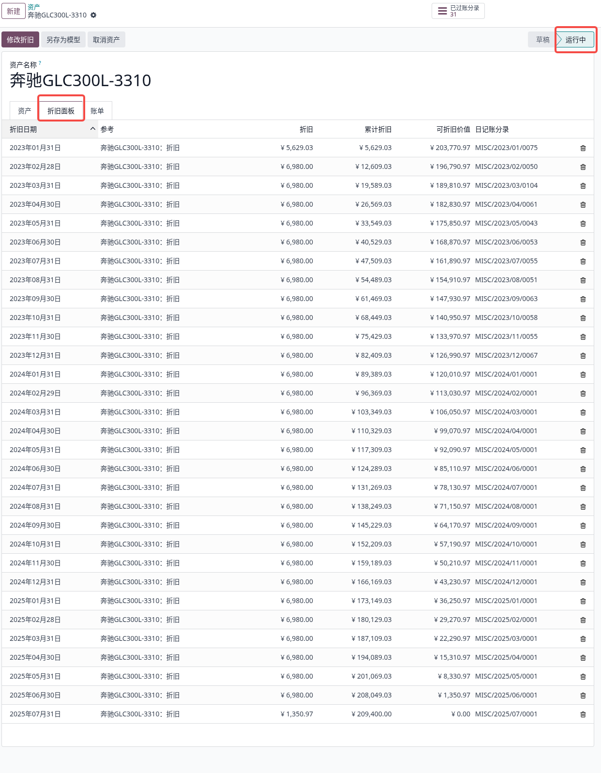Screen dimensions: 601x773
Task: Click the 可折旧价值 column header
Action: point(453,129)
